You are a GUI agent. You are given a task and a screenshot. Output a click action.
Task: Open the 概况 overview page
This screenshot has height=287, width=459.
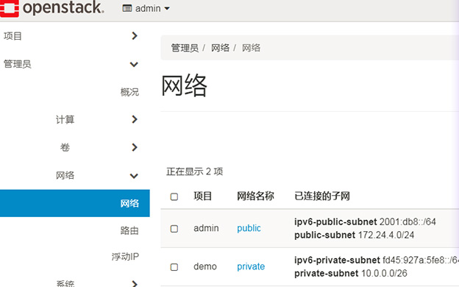tap(129, 92)
